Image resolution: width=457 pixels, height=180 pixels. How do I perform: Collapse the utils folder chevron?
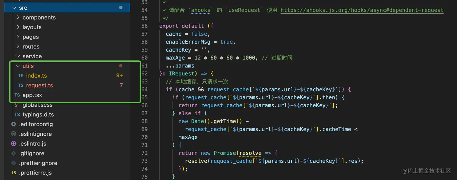pyautogui.click(x=18, y=66)
